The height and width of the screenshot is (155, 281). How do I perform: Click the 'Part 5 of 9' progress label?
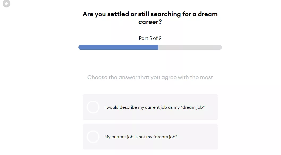pyautogui.click(x=150, y=38)
